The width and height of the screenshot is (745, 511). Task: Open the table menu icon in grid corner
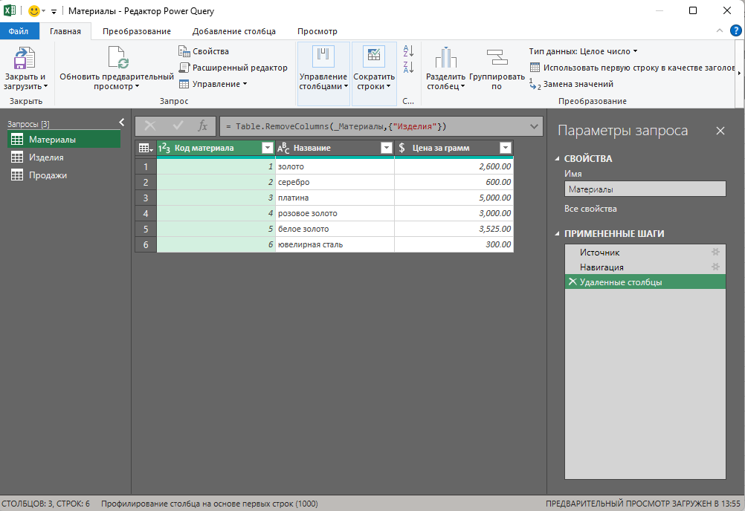[146, 148]
